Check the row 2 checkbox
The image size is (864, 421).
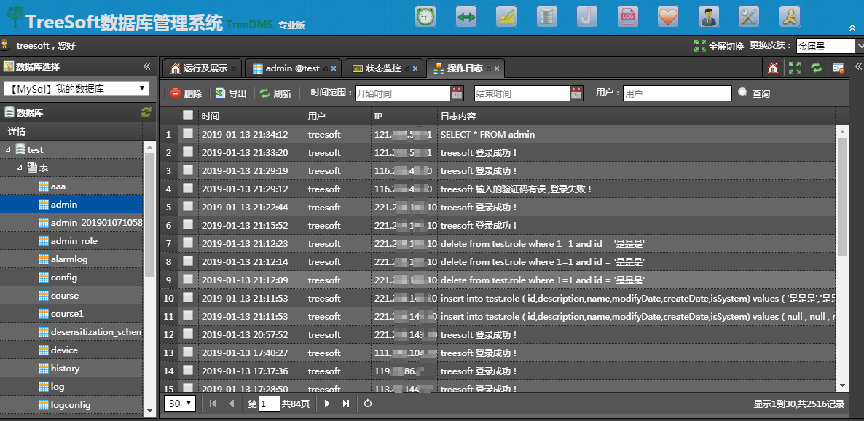pyautogui.click(x=188, y=152)
